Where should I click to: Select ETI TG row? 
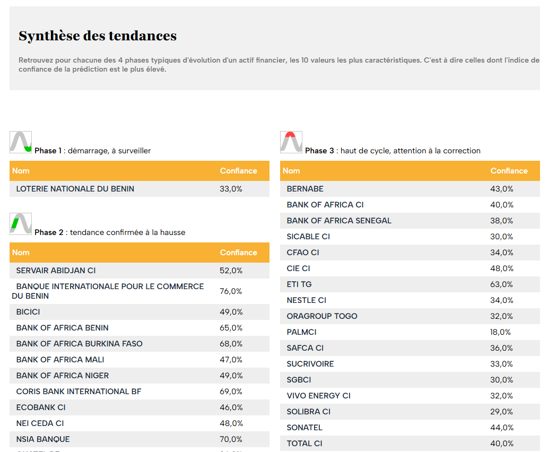click(410, 284)
